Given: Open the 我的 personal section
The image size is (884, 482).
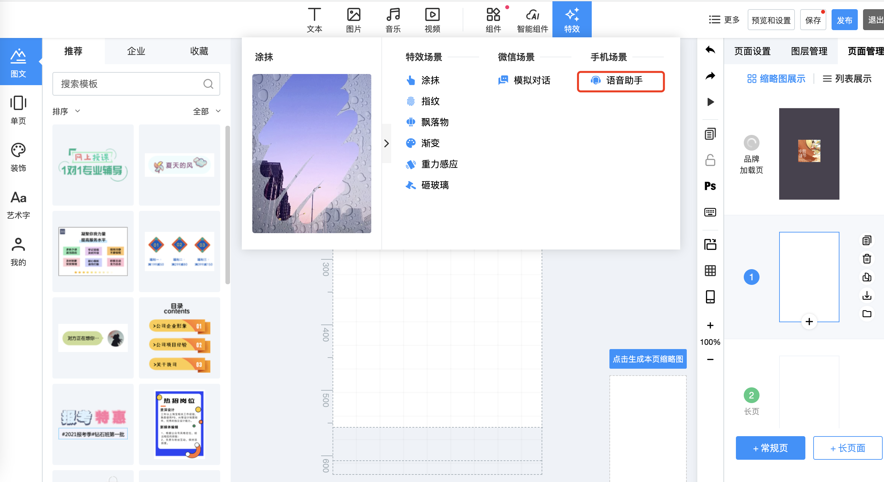Looking at the screenshot, I should [18, 251].
